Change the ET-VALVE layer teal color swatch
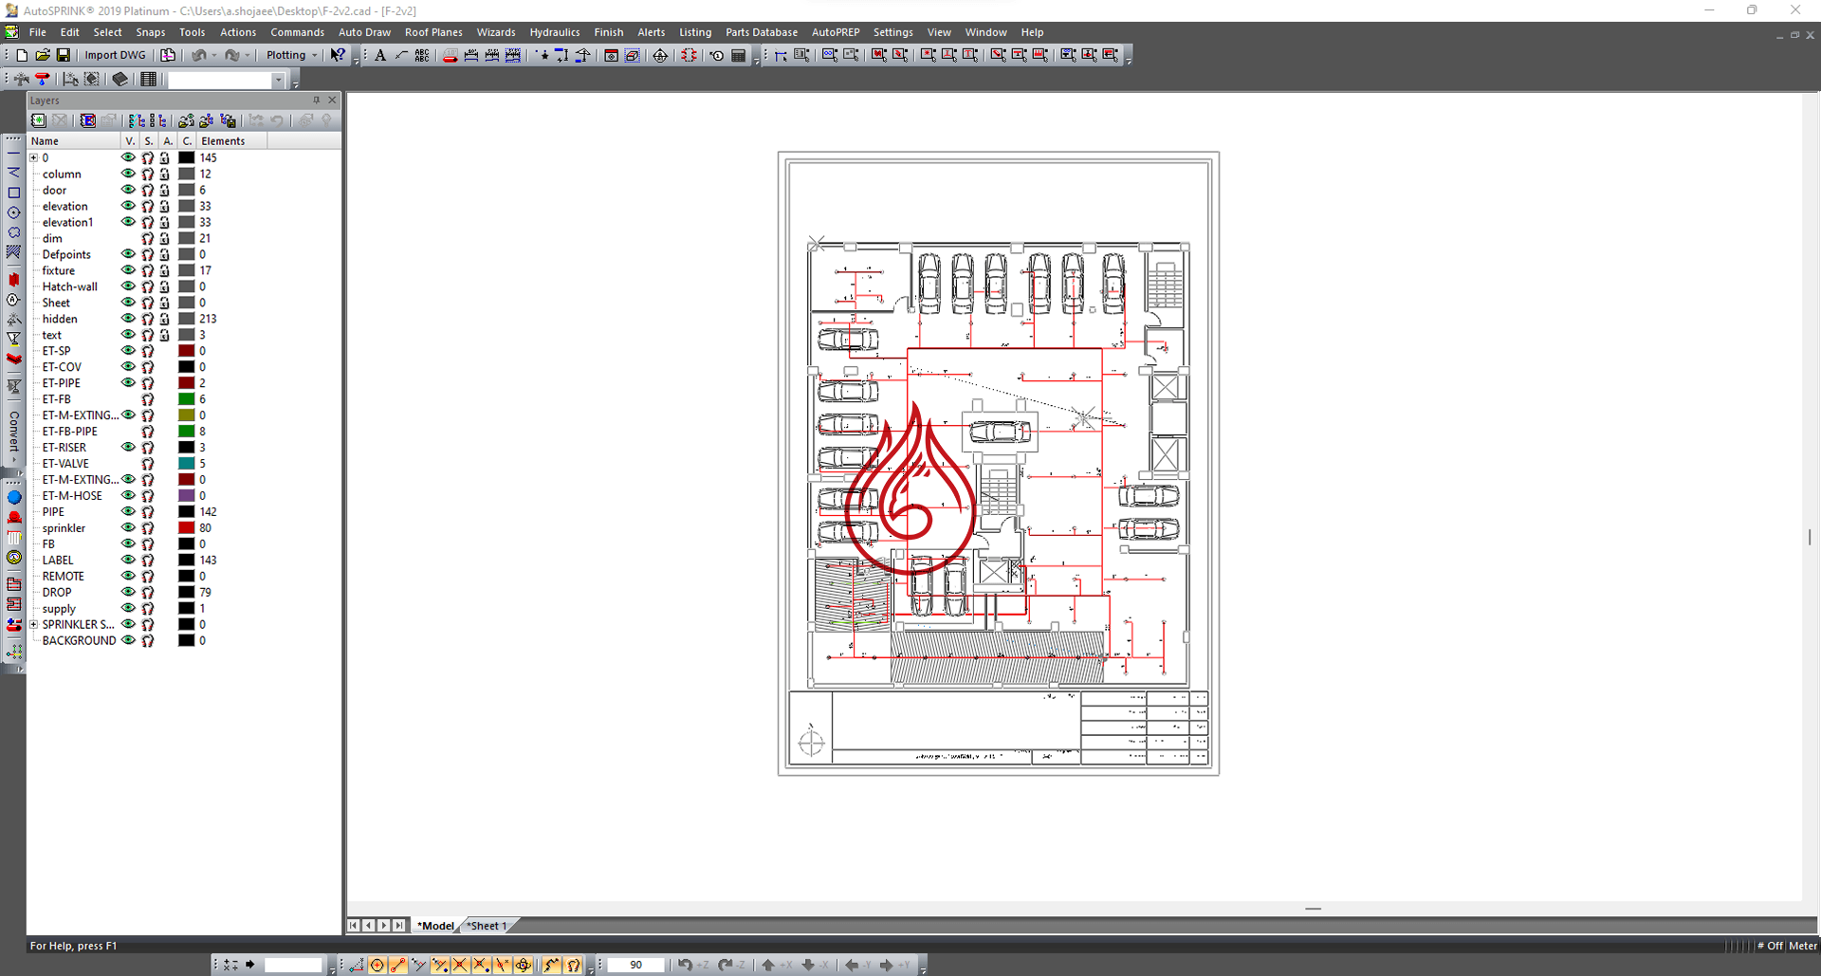 pyautogui.click(x=187, y=463)
